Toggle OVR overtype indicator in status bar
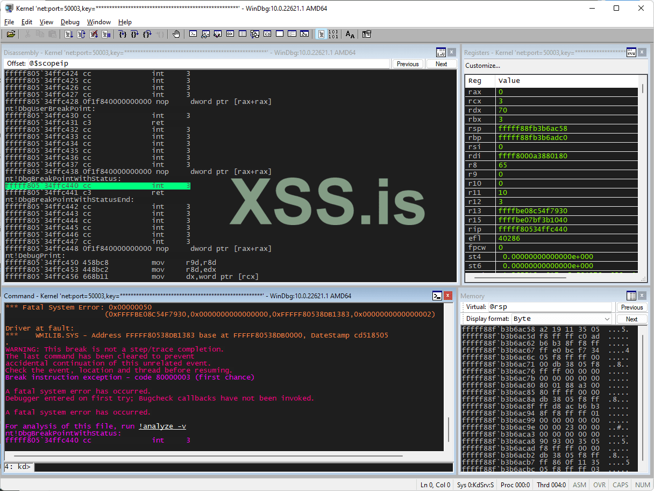 click(x=599, y=485)
